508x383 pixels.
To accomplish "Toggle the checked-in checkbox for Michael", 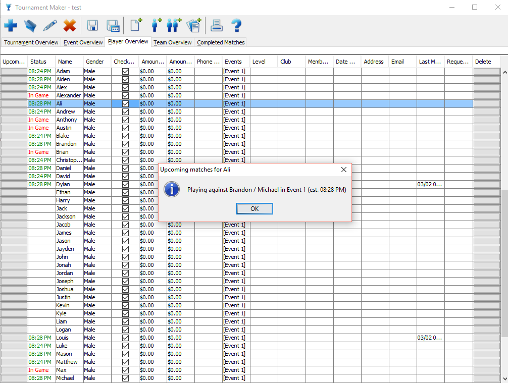I will point(125,378).
